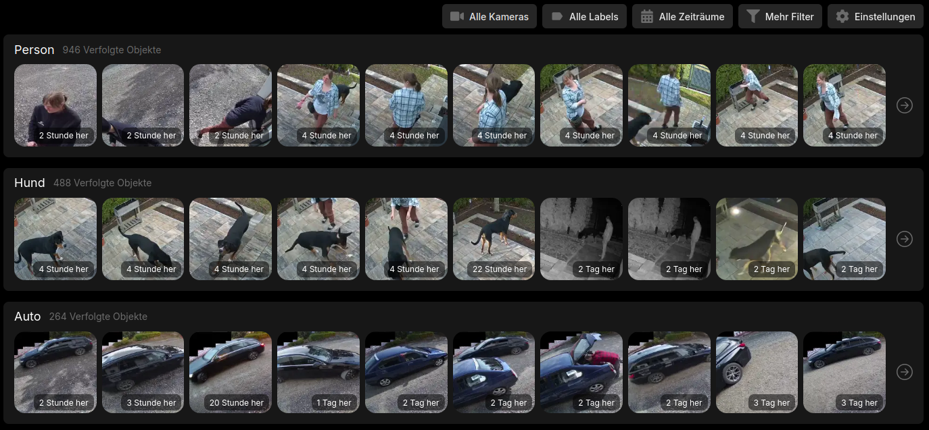Open first Person thumbnail from 2 Stunde her
The height and width of the screenshot is (430, 929).
click(x=55, y=105)
